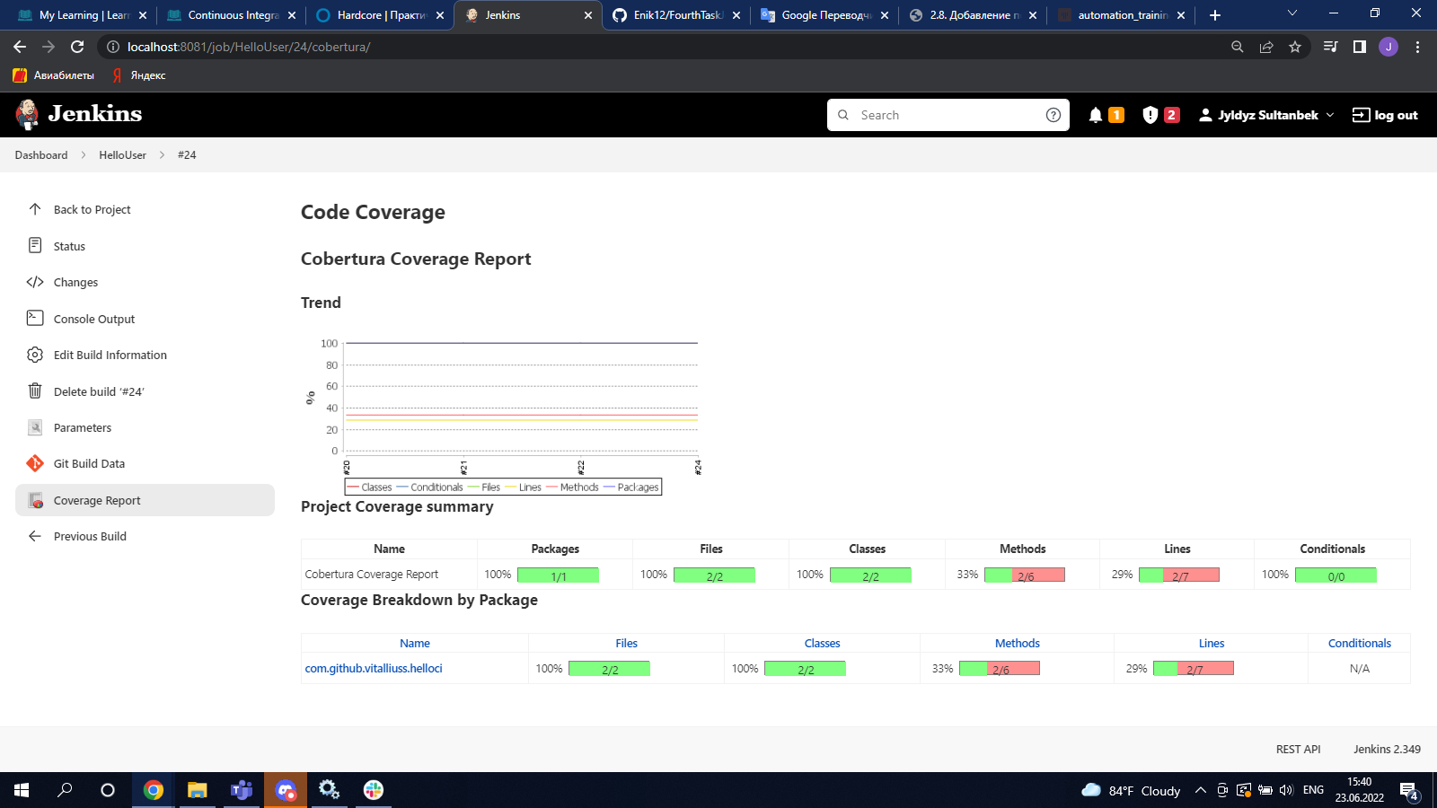Open com.github.vitalliuss.helloci package link
Screen dimensions: 1437x808
[374, 669]
